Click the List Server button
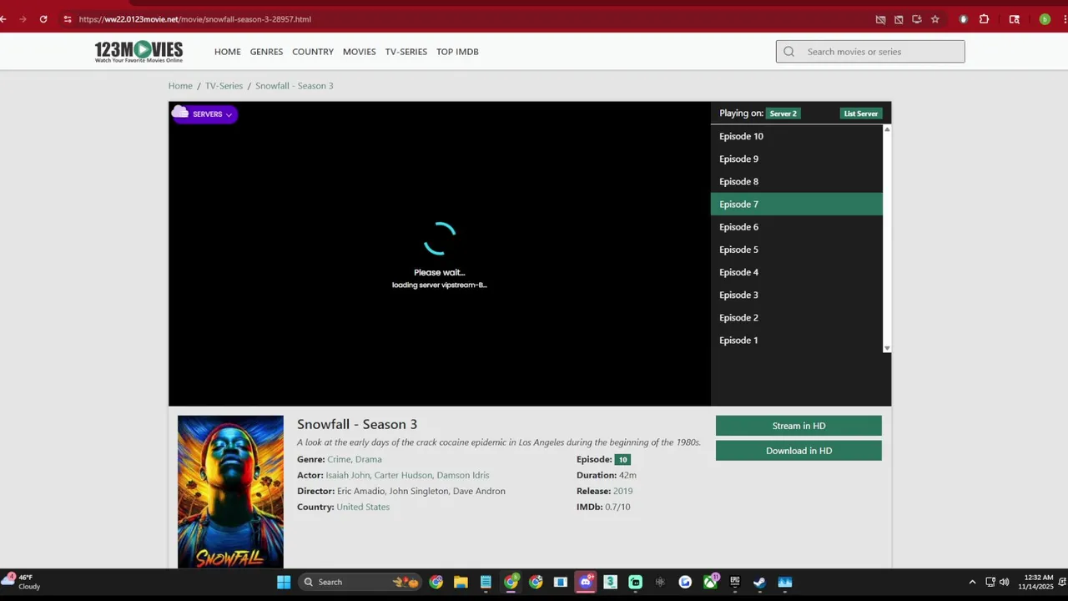 point(860,114)
